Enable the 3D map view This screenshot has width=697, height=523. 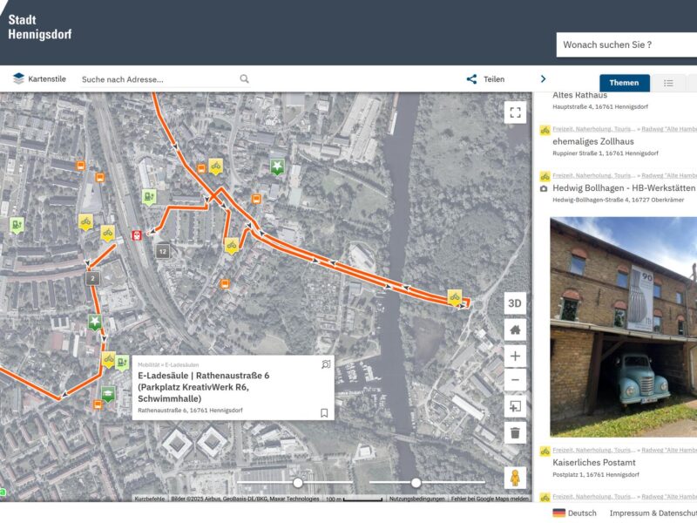click(x=515, y=303)
